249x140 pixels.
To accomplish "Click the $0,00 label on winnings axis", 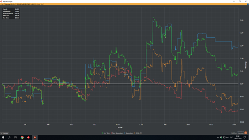I will (x=242, y=84).
